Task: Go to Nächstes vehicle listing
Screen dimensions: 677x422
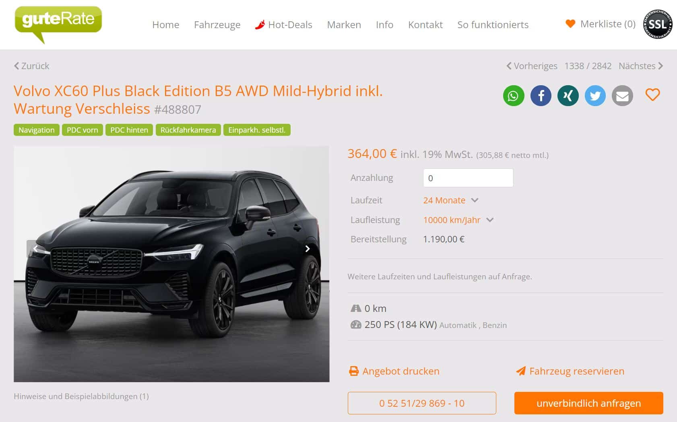Action: (x=641, y=66)
